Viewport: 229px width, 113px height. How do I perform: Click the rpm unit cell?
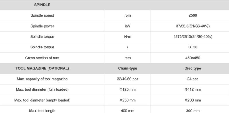(127, 15)
